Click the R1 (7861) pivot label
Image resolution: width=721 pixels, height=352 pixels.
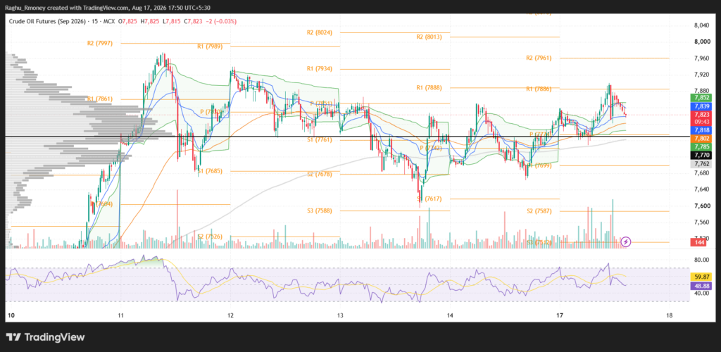pyautogui.click(x=100, y=99)
